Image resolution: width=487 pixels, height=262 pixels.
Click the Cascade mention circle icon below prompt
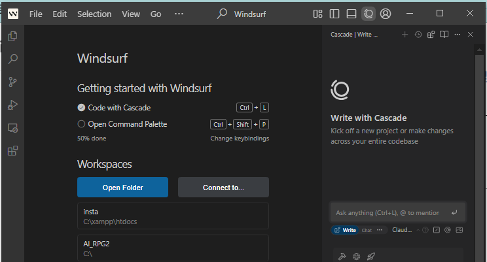448,230
